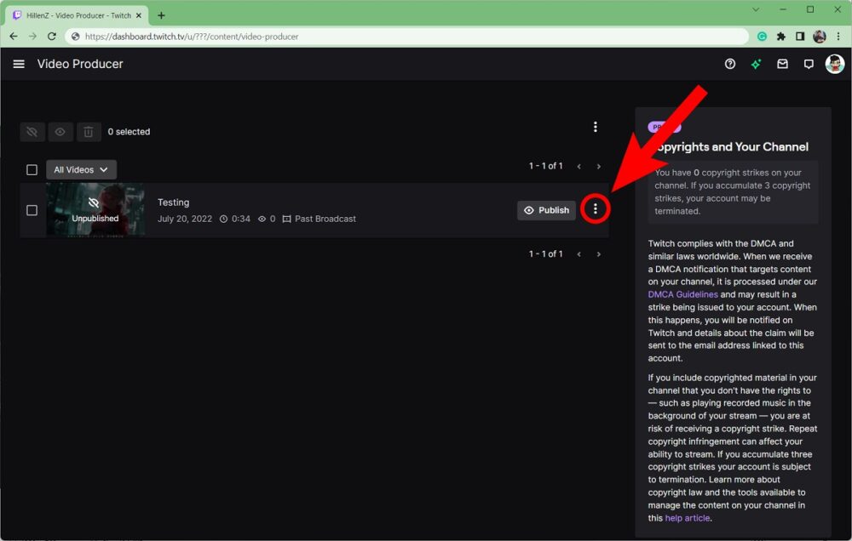Viewport: 852px width, 541px height.
Task: Open the notifications speech bubble icon
Action: pyautogui.click(x=809, y=64)
